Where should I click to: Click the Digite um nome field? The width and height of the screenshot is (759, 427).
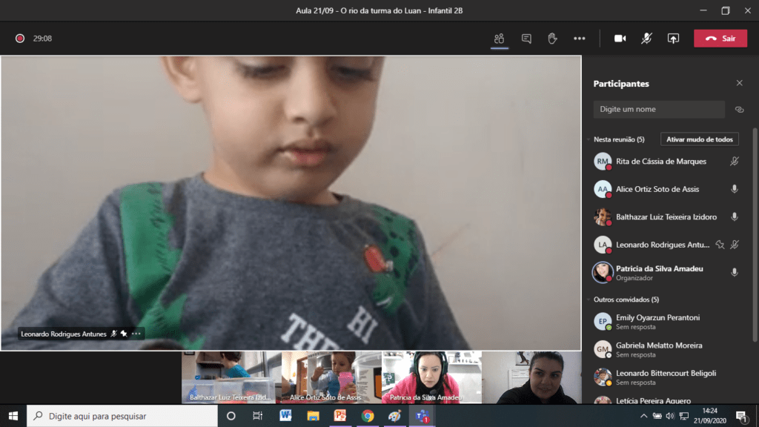coord(659,110)
